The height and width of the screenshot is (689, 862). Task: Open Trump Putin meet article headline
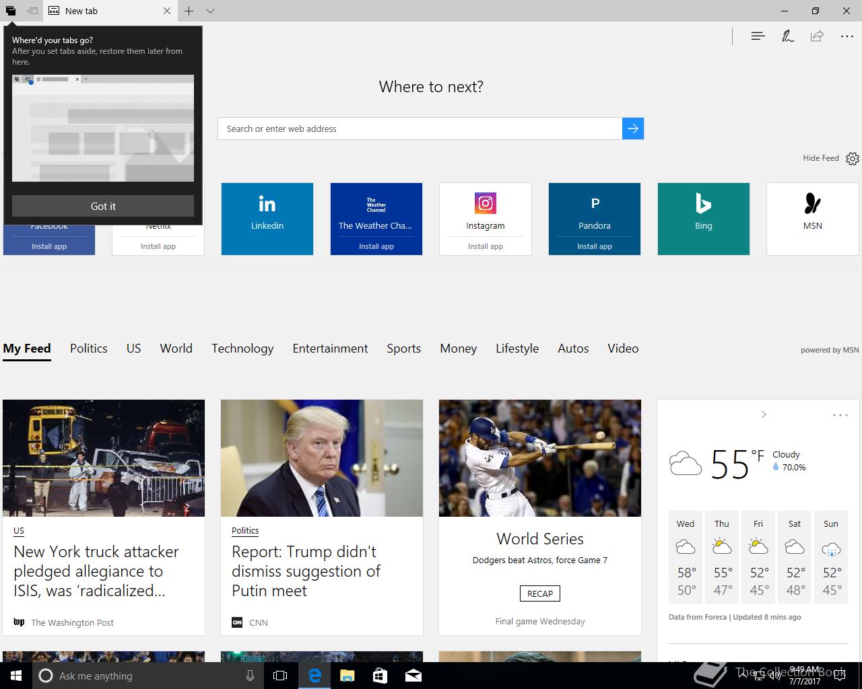pos(306,571)
